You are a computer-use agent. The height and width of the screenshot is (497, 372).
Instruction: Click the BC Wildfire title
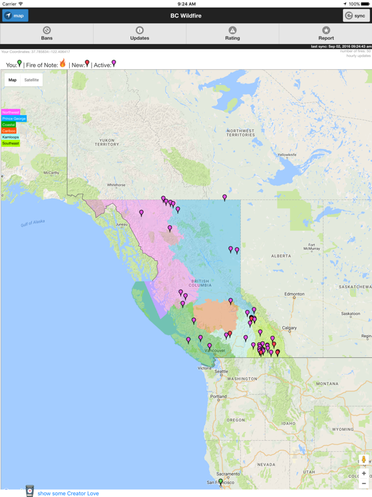click(186, 16)
